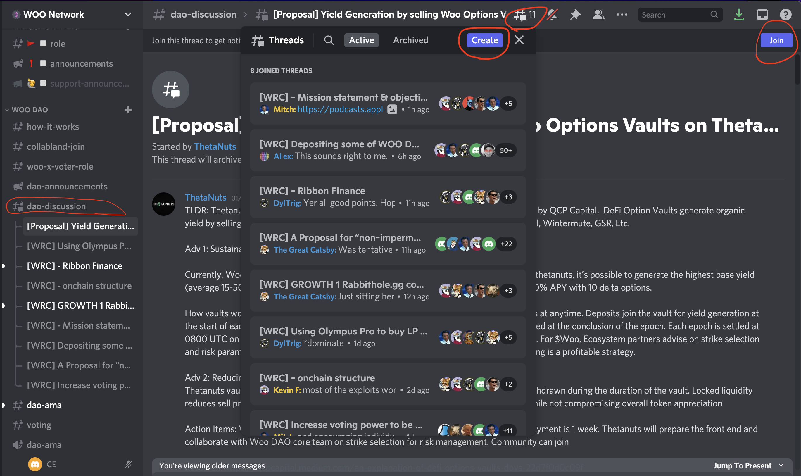This screenshot has width=801, height=476.
Task: Click Create thread button
Action: click(x=484, y=40)
